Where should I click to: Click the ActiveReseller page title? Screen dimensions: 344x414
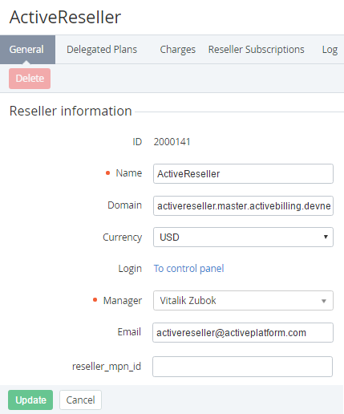click(65, 17)
